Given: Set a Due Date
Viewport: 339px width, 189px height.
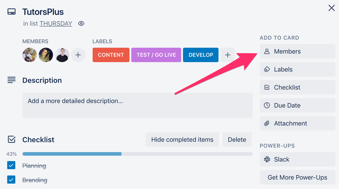Looking at the screenshot, I should click(297, 105).
